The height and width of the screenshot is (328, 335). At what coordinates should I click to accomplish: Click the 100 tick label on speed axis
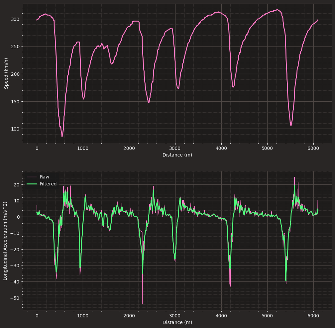click(x=15, y=129)
